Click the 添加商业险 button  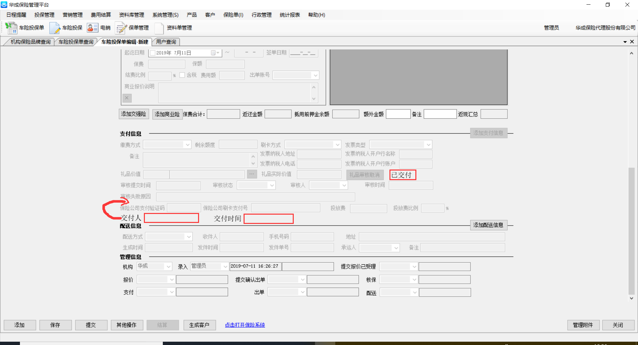[x=167, y=114]
